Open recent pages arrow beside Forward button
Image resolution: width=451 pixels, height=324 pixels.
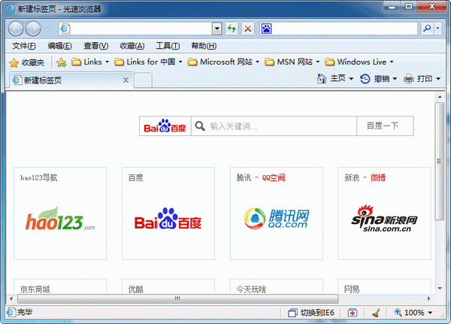pyautogui.click(x=47, y=29)
